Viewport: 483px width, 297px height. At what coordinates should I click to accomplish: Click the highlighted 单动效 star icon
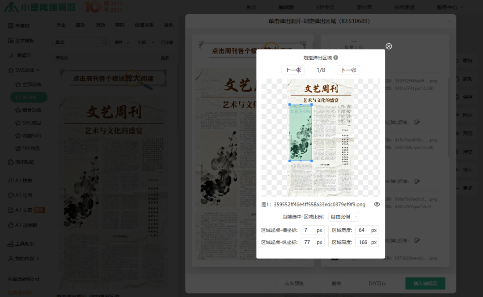18,97
